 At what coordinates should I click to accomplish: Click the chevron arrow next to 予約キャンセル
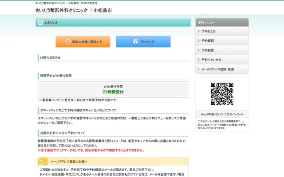198,60
